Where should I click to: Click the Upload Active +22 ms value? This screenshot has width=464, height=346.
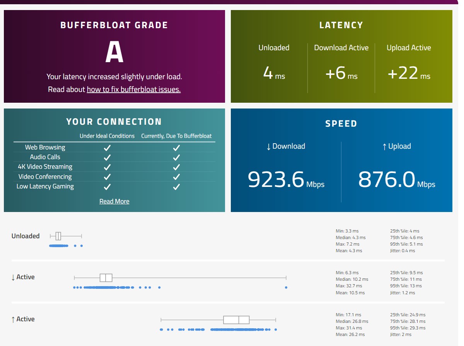point(409,73)
